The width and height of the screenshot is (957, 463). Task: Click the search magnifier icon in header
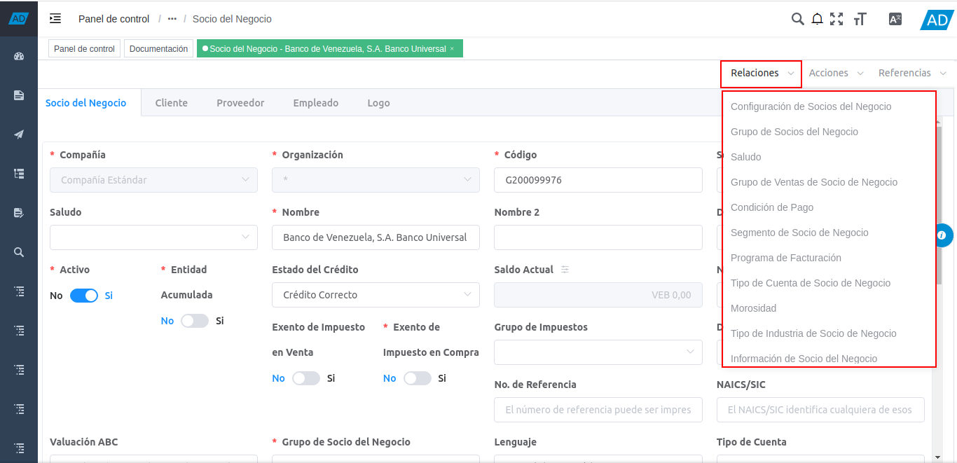click(x=797, y=19)
